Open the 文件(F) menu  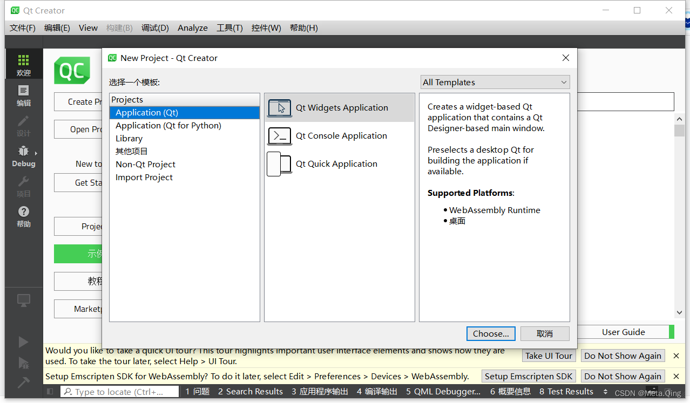[x=23, y=28]
